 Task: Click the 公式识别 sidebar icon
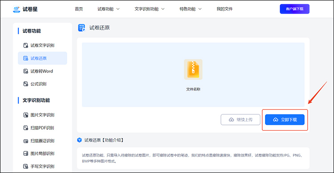pos(25,84)
